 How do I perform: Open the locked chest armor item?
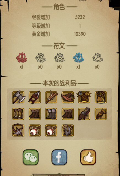click(x=84, y=97)
